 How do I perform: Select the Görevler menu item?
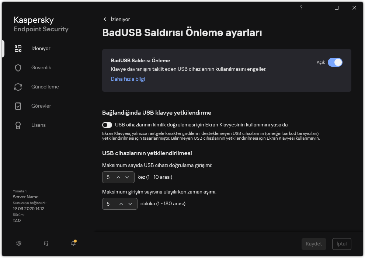(x=41, y=106)
